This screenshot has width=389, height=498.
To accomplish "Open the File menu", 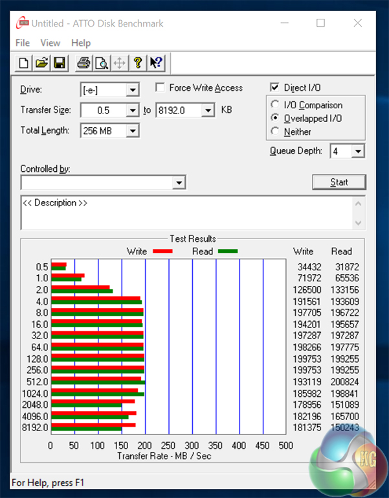I will click(23, 43).
